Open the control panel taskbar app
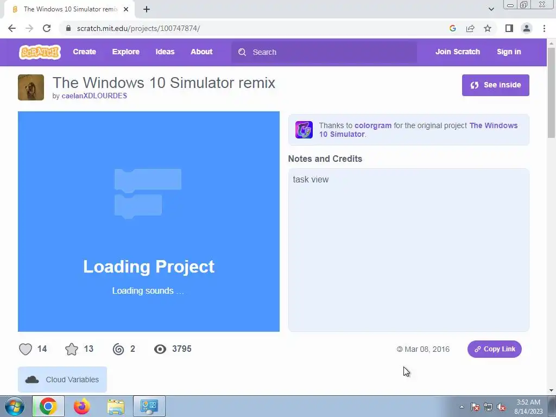Image resolution: width=556 pixels, height=417 pixels. [x=149, y=406]
